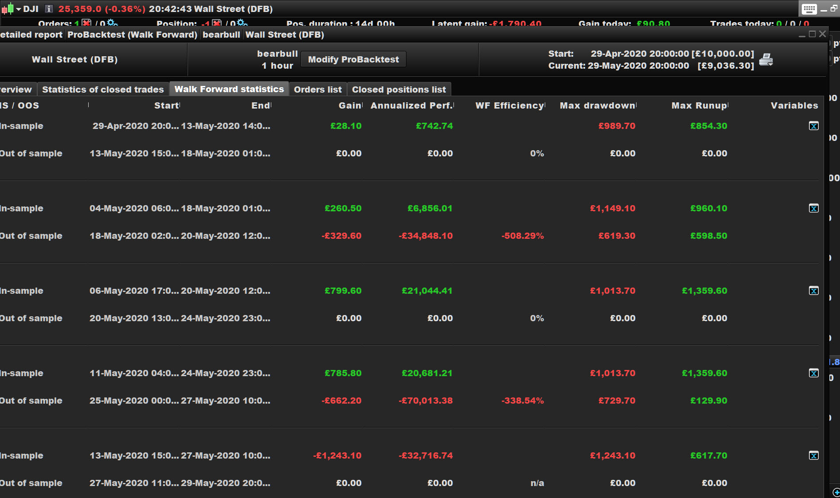840x498 pixels.
Task: Click the annualized performance -£34,848.10
Action: pyautogui.click(x=426, y=236)
